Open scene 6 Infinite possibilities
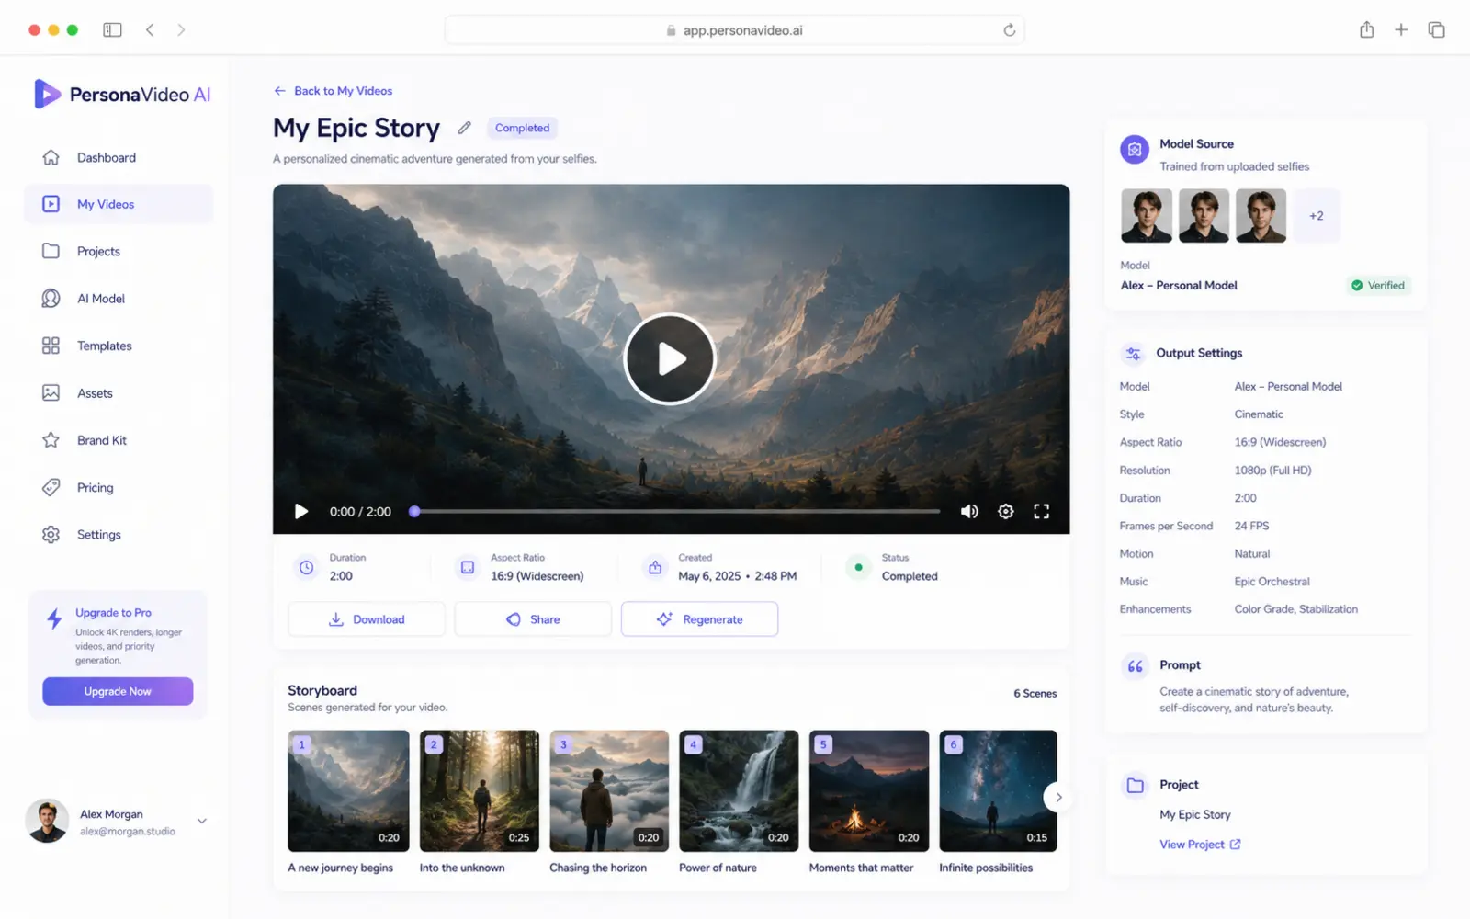This screenshot has height=919, width=1470. click(999, 791)
